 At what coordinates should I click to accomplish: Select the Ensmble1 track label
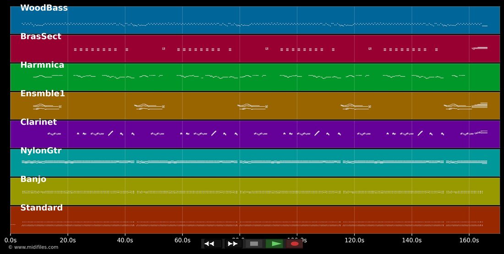click(43, 94)
